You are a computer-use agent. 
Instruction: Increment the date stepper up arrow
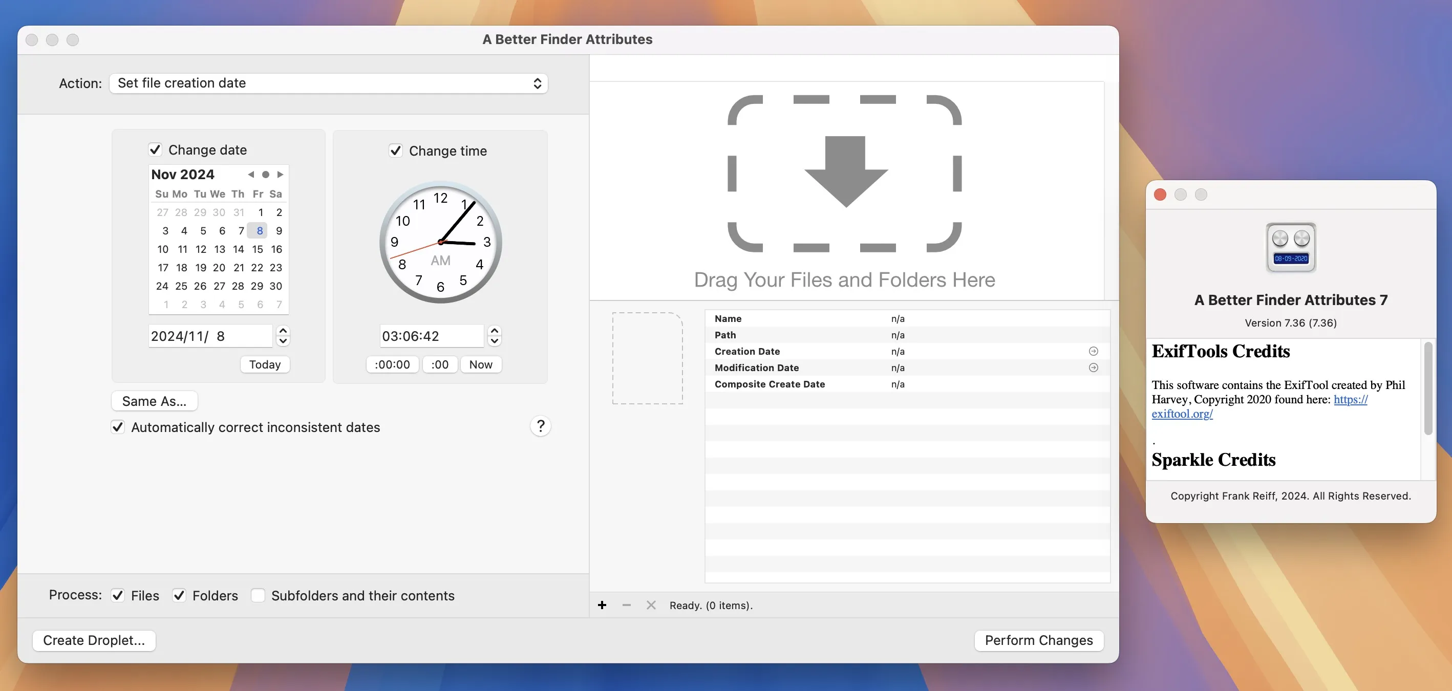pos(283,331)
